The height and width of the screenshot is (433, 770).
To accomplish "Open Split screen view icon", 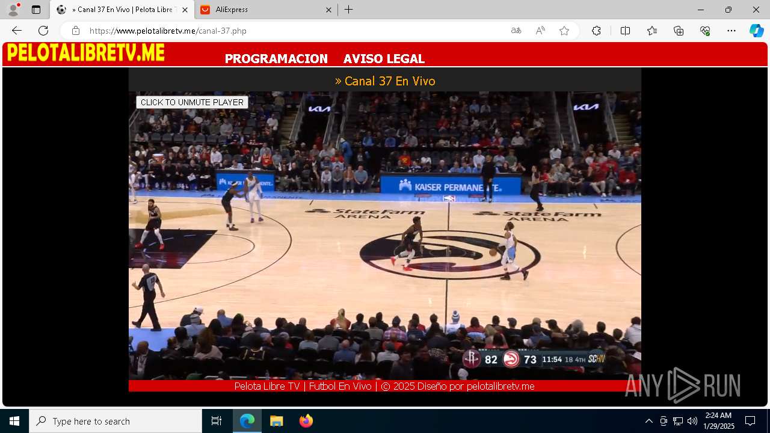I will (625, 31).
